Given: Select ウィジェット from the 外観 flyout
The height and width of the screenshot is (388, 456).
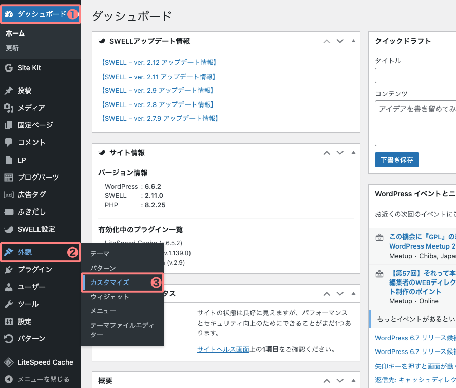Looking at the screenshot, I should pos(109,297).
